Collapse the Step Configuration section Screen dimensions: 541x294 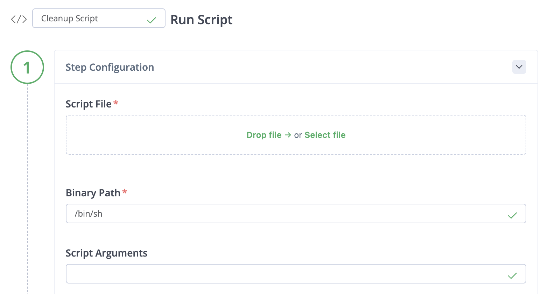(x=519, y=67)
